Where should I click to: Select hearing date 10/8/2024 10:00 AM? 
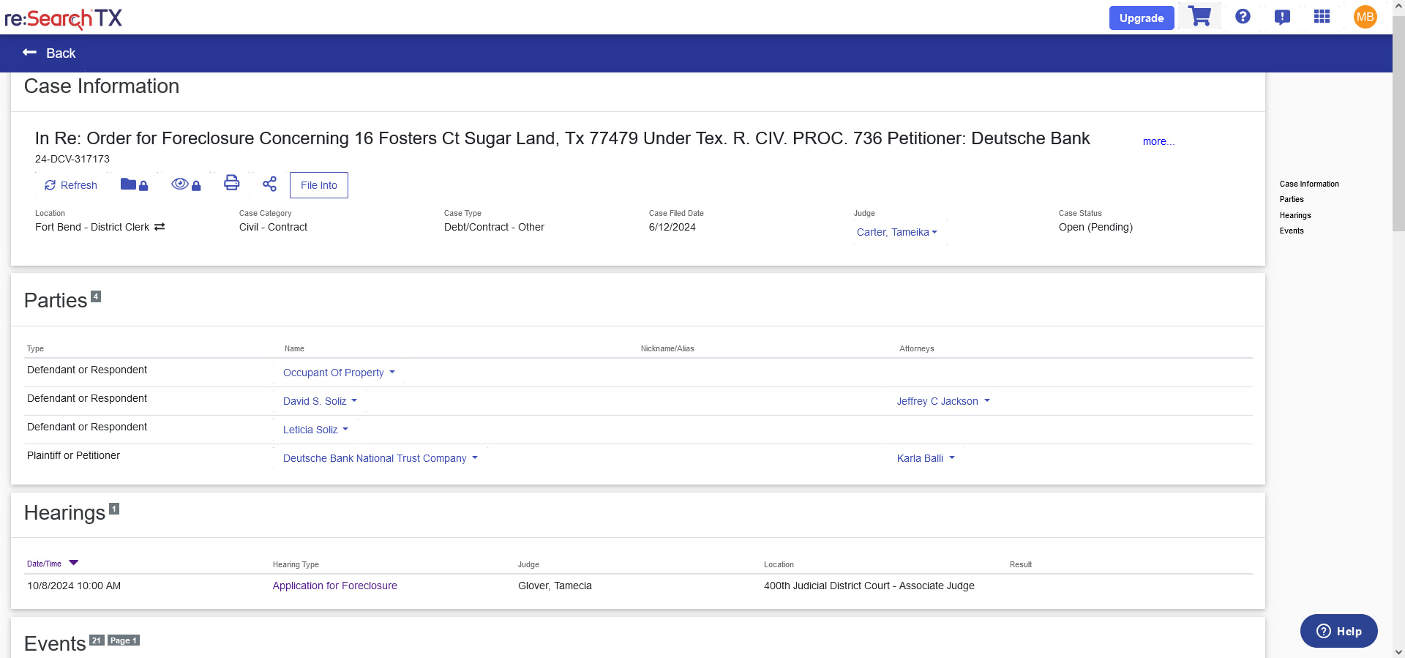point(74,586)
